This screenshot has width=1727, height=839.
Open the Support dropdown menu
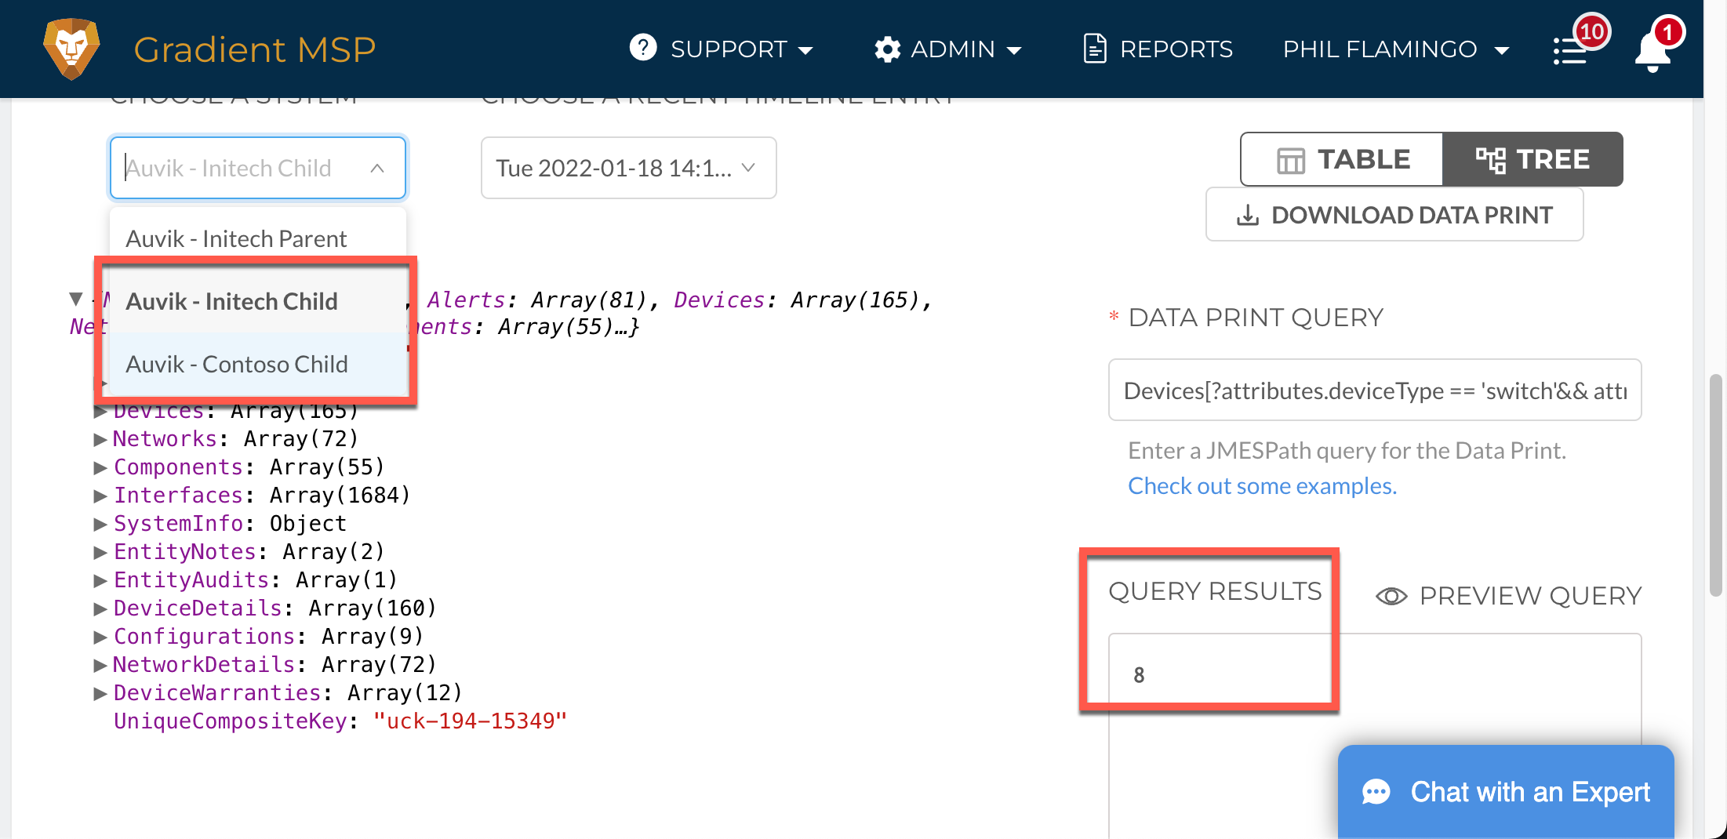tap(721, 49)
